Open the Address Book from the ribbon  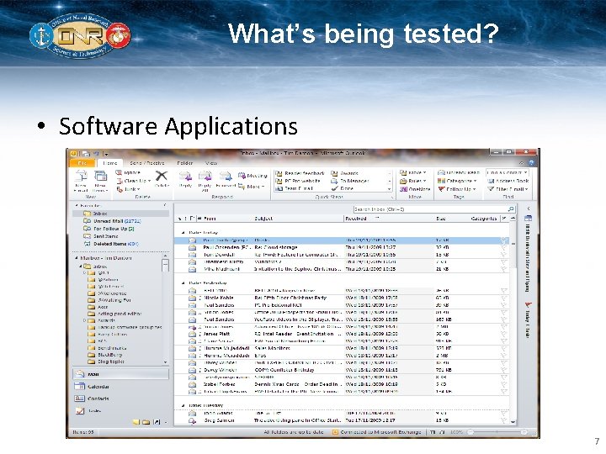508,181
